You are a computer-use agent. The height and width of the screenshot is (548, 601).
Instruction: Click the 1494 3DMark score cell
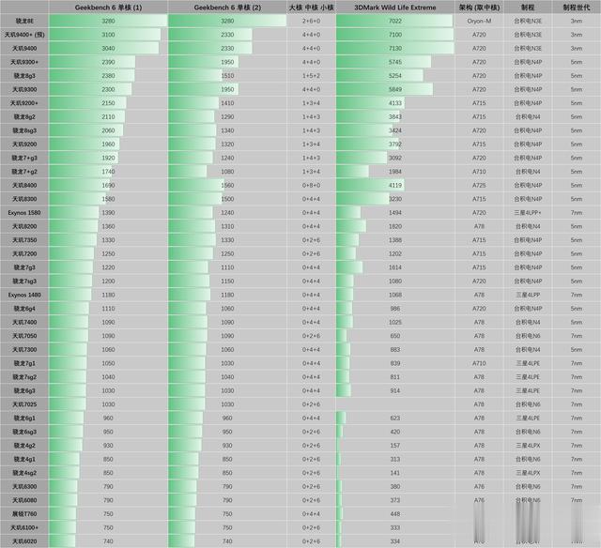click(395, 213)
